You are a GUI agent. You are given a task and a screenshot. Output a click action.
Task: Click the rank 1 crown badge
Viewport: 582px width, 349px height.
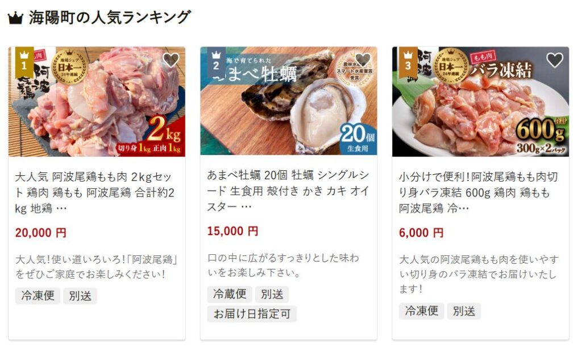coord(24,62)
